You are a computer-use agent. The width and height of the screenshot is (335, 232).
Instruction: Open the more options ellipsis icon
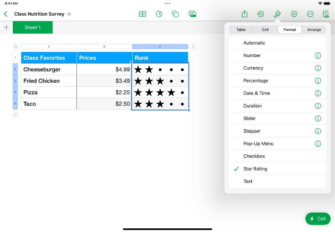310,14
